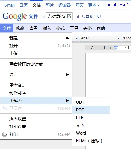This screenshot has width=131, height=149.
Task: Go to Gmail link
Action: (x=9, y=5)
